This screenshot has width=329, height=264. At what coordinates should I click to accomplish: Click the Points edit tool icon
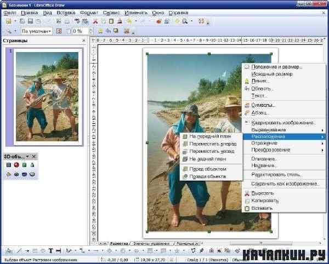tap(193, 251)
